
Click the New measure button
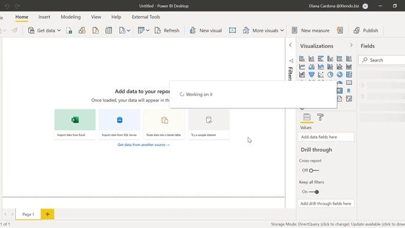pos(311,30)
